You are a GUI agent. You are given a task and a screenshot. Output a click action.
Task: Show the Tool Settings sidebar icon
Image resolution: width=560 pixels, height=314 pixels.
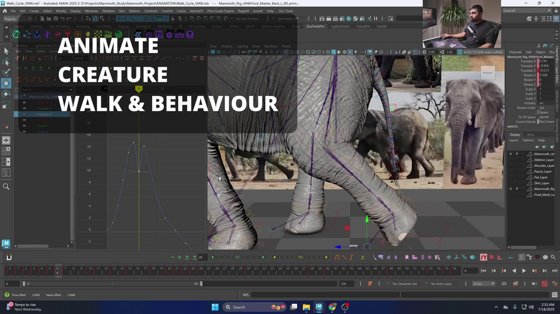(x=550, y=18)
